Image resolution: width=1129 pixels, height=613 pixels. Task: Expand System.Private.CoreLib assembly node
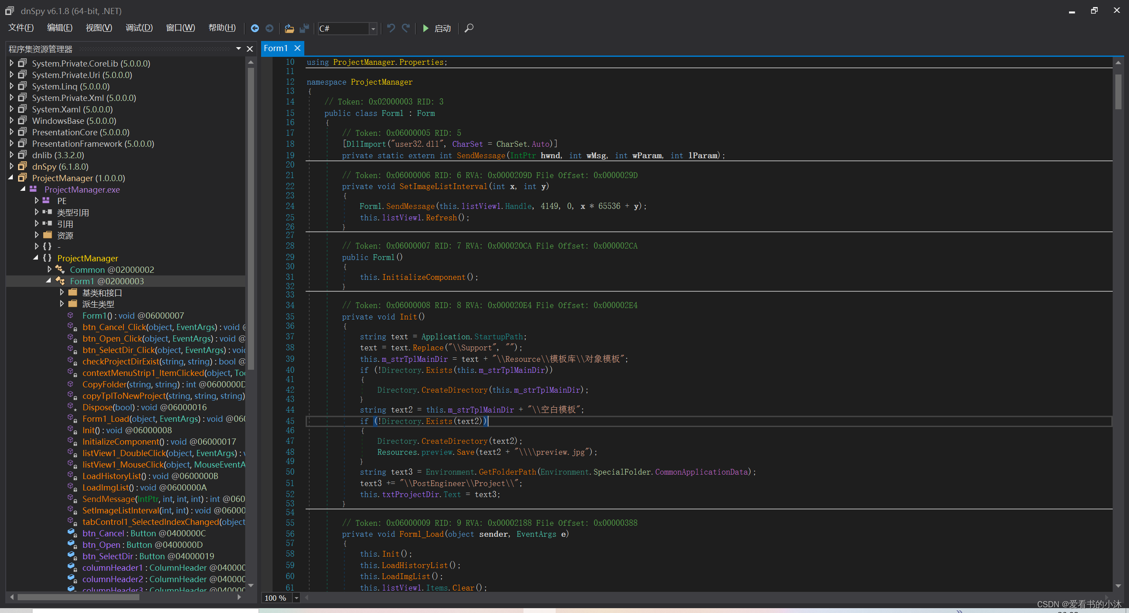(x=12, y=63)
